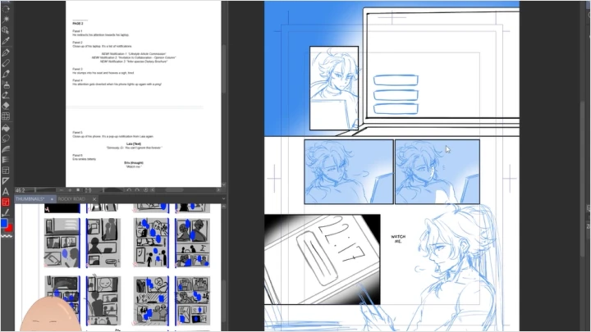Image resolution: width=591 pixels, height=332 pixels.
Task: Zoom in with the plus button
Action: tap(70, 190)
